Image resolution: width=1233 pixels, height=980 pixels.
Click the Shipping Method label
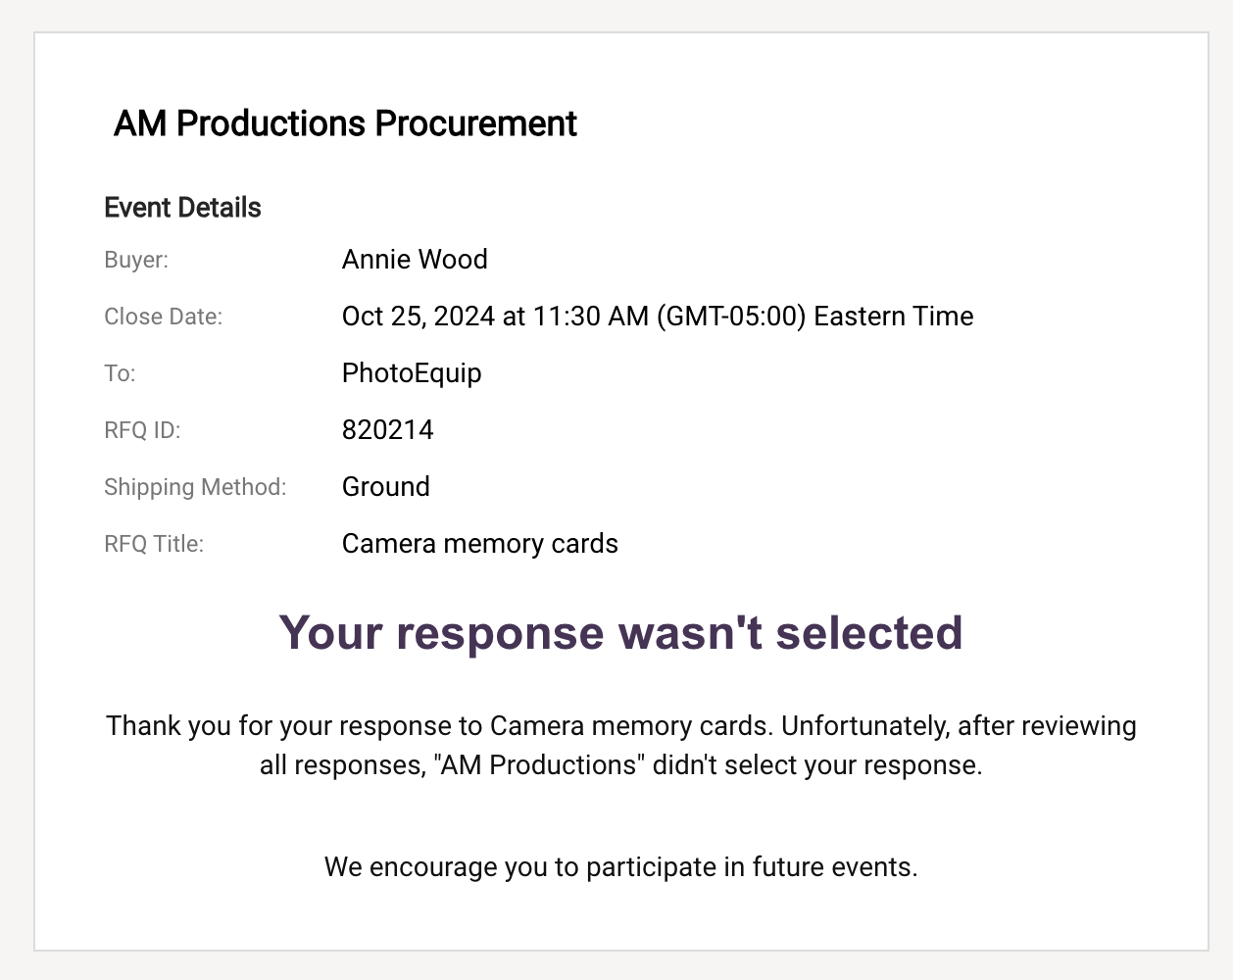(x=195, y=487)
